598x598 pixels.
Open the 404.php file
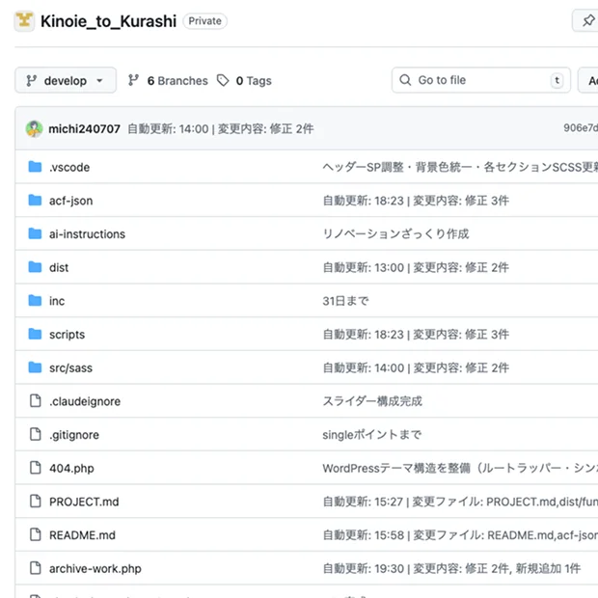(71, 469)
